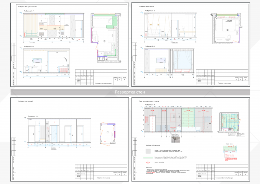Click the hallway floor plan marked 1

[108, 134]
